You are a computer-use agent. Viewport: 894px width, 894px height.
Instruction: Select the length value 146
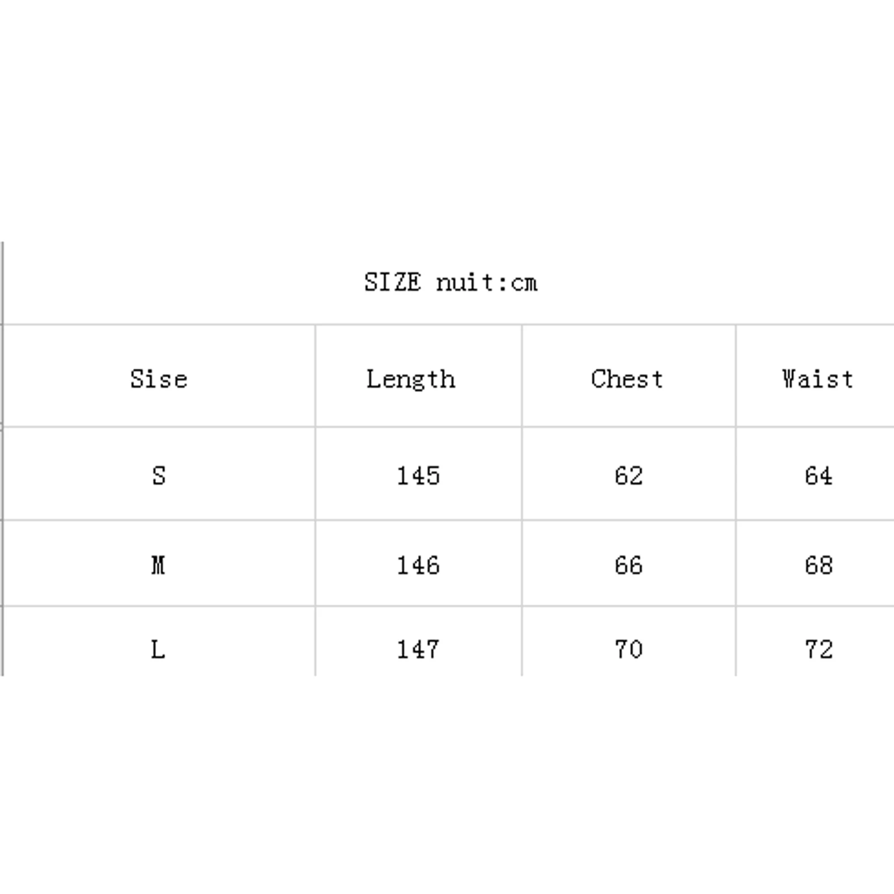pos(418,565)
